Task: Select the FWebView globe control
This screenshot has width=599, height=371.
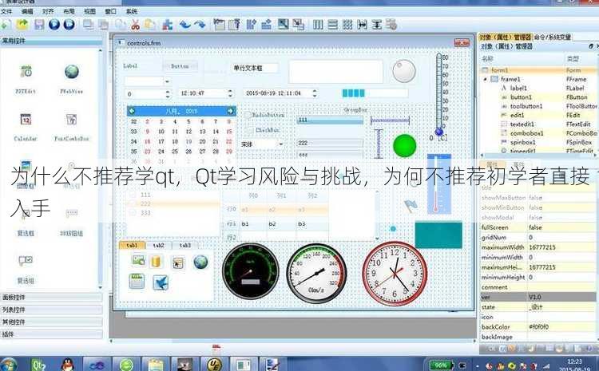Action: 71,79
